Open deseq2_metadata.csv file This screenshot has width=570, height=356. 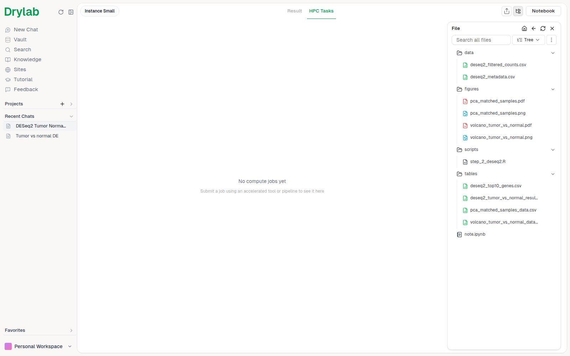(492, 77)
